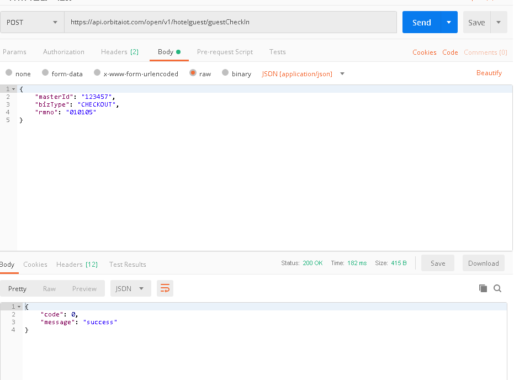Choose x-www-form-urlencoded body type
514x380 pixels.
pos(98,73)
